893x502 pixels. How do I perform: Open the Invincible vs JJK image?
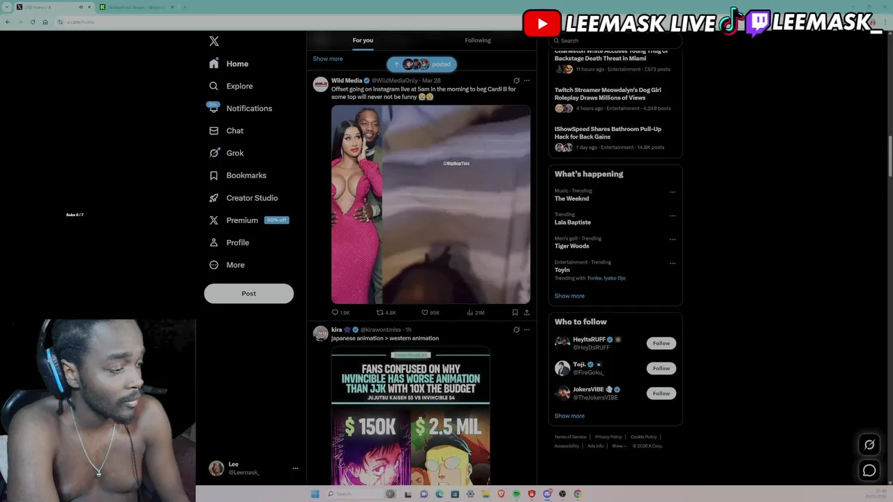(x=410, y=417)
